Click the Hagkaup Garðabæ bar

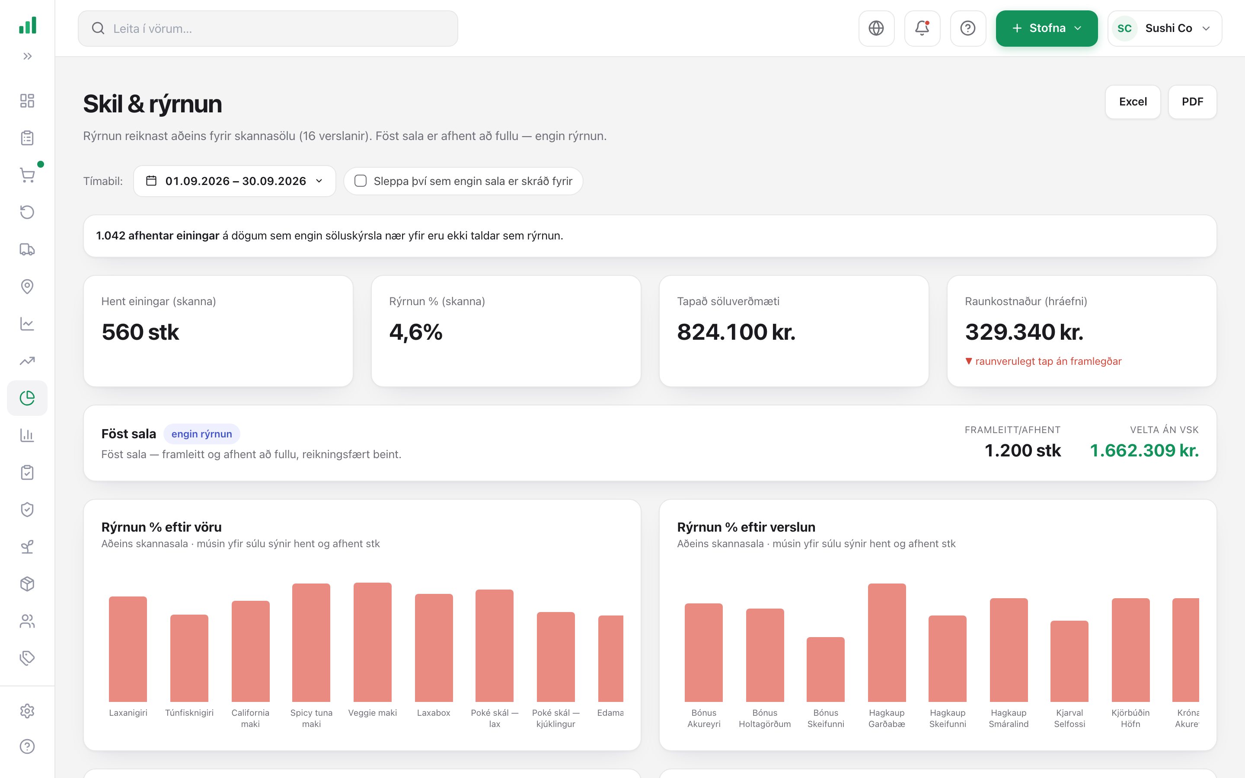887,643
